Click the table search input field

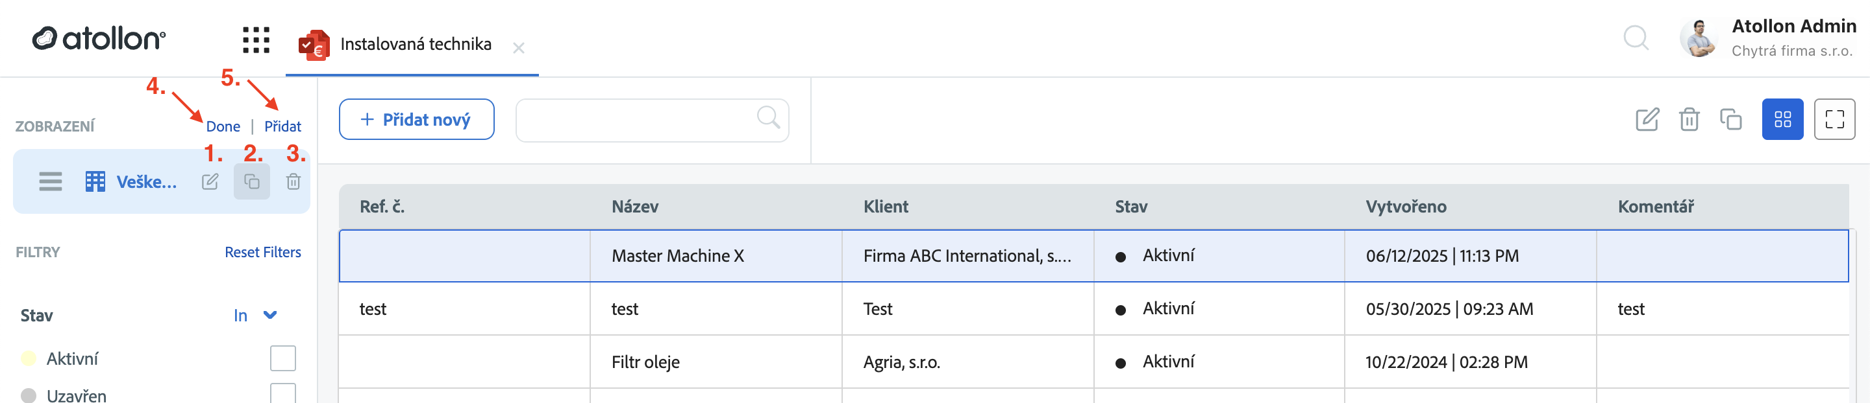(x=636, y=120)
